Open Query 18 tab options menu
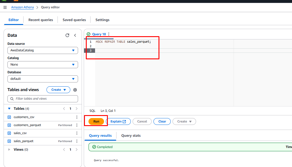The image size is (292, 167). click(x=109, y=34)
